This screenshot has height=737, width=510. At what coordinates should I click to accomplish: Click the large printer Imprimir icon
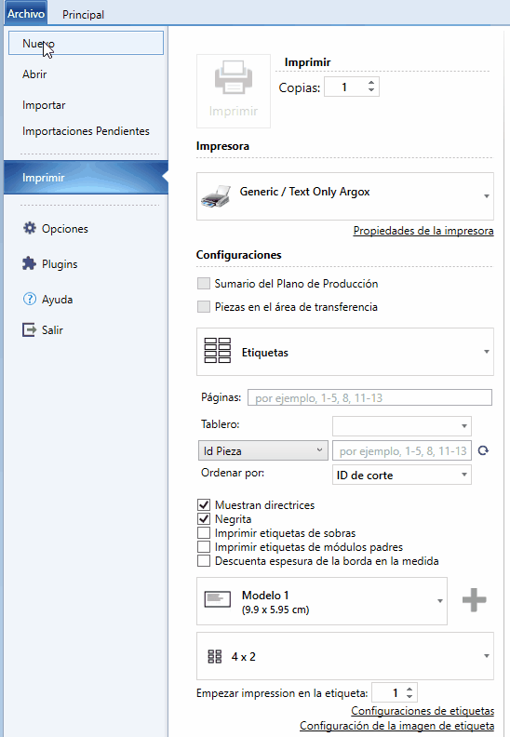234,77
